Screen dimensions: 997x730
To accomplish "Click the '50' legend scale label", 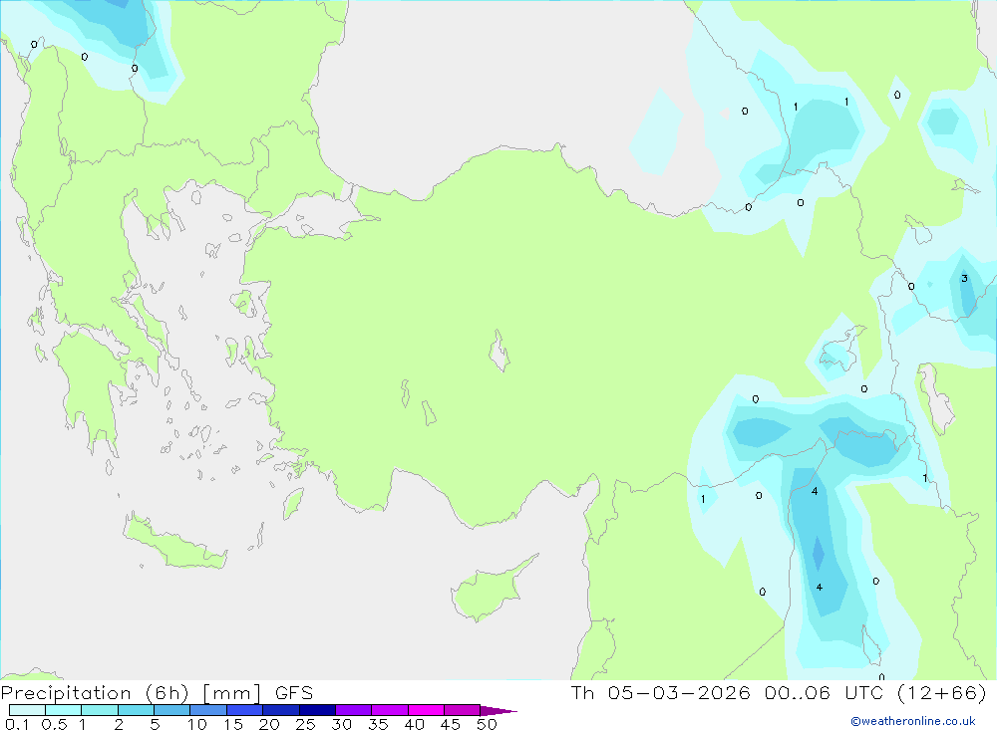I will 488,724.
